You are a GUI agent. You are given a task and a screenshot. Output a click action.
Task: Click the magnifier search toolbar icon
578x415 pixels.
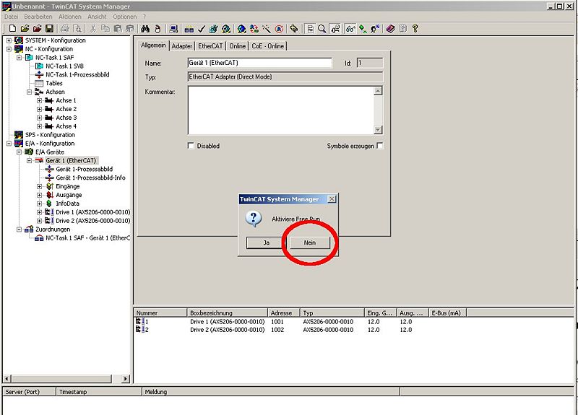(322, 29)
